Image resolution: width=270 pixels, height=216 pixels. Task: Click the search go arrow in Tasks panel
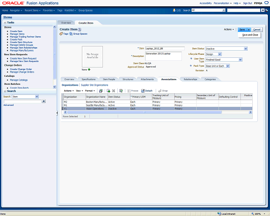tap(43, 101)
